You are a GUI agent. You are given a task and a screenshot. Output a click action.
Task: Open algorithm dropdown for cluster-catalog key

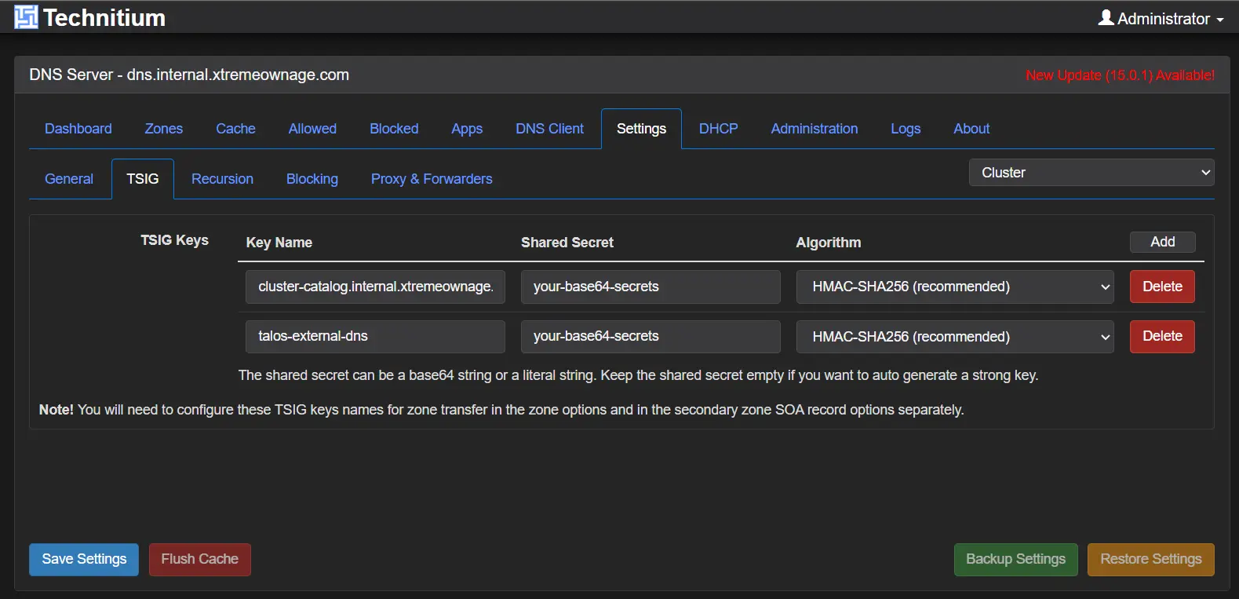pos(954,287)
